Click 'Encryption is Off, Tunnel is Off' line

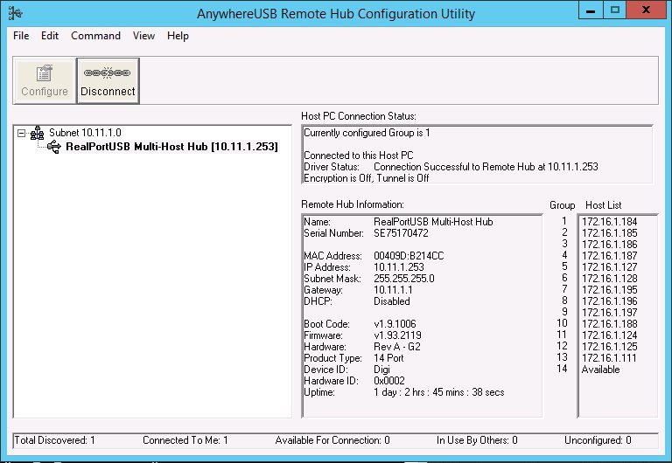(366, 178)
